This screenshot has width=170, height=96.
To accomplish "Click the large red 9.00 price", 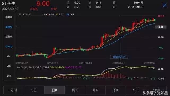I will coord(43,3).
